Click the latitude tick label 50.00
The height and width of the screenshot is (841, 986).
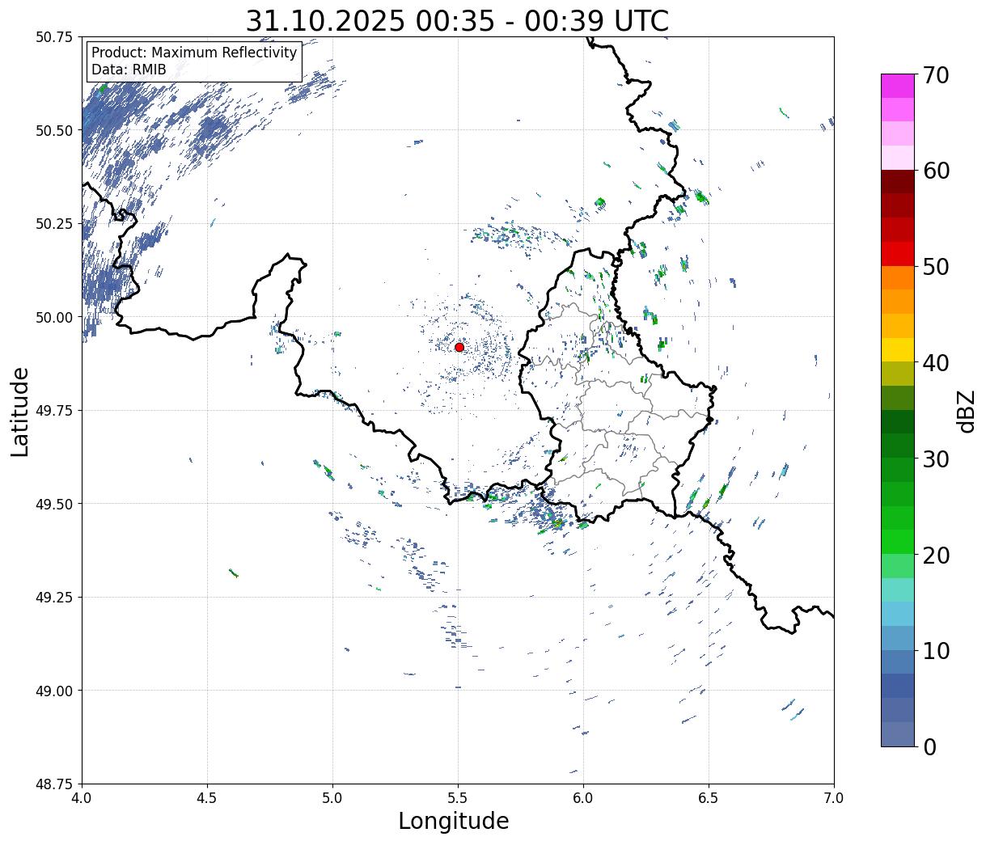click(x=54, y=317)
